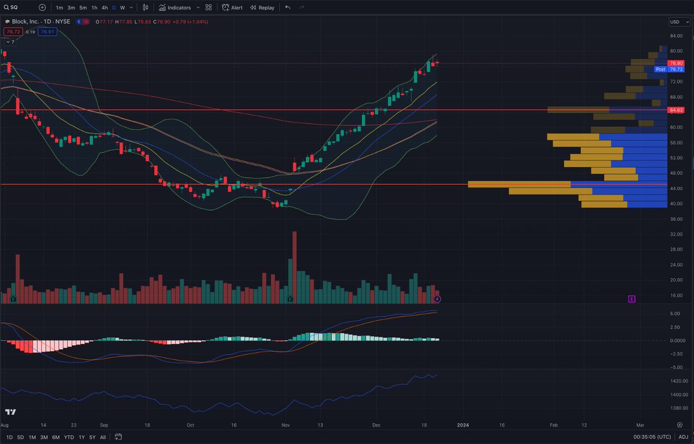Open the indicator templates grid icon
This screenshot has height=444, width=694.
point(209,8)
